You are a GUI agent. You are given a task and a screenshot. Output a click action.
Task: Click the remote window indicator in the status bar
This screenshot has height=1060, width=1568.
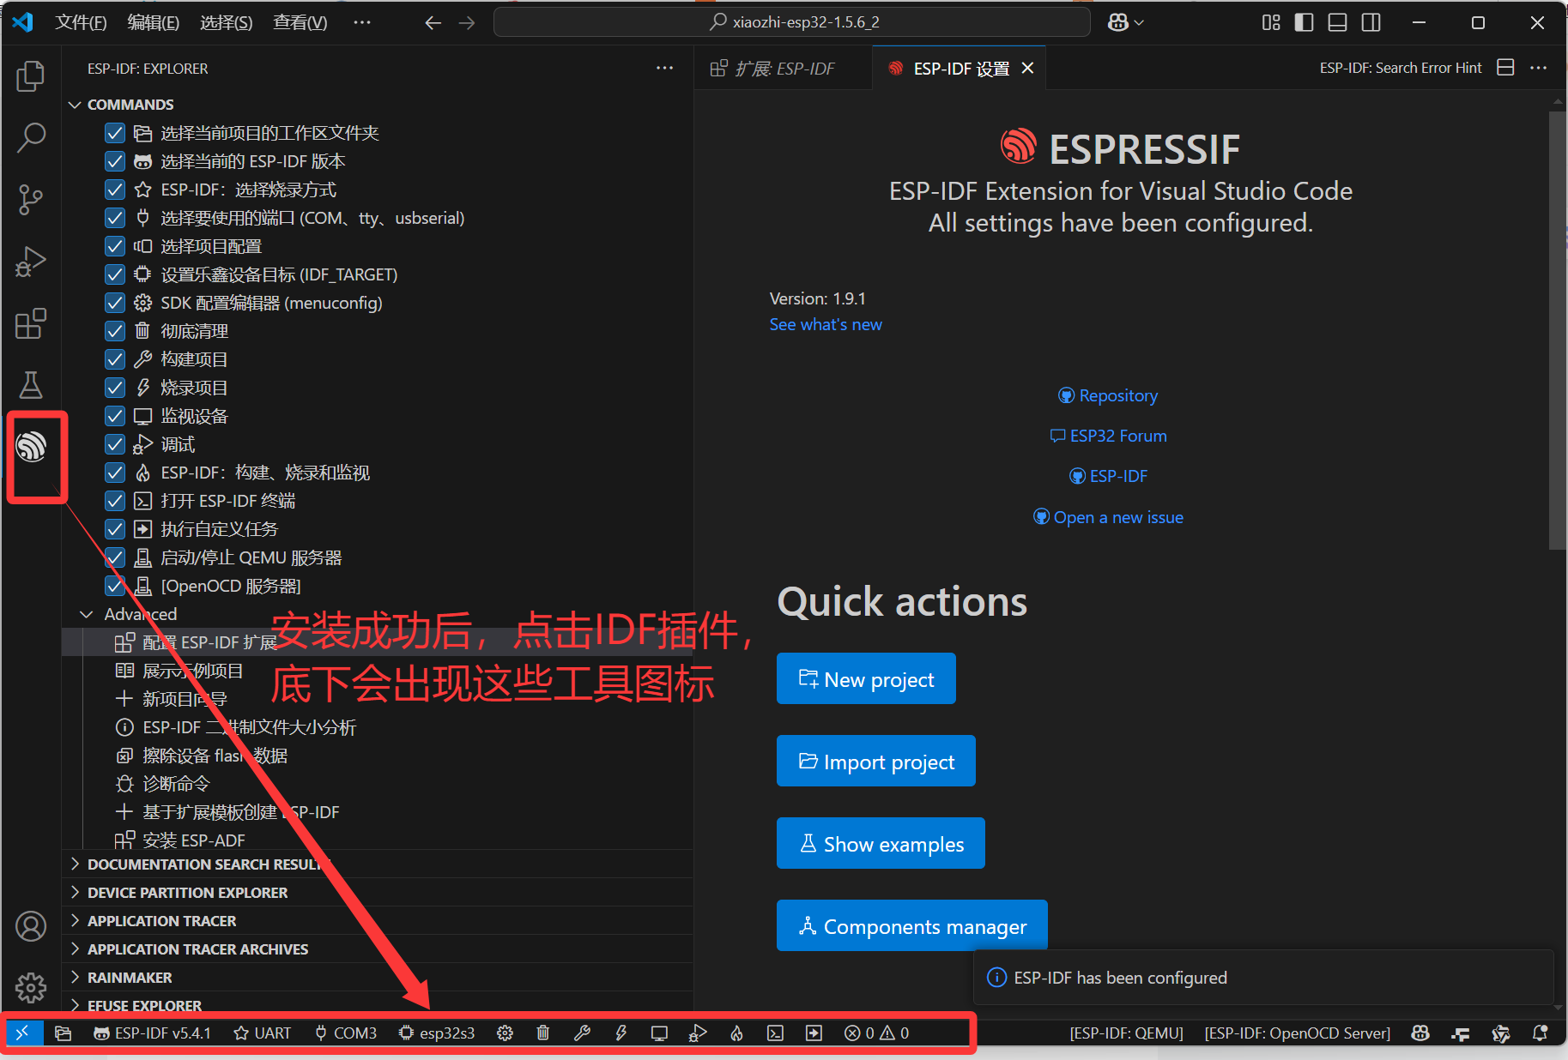[22, 1033]
